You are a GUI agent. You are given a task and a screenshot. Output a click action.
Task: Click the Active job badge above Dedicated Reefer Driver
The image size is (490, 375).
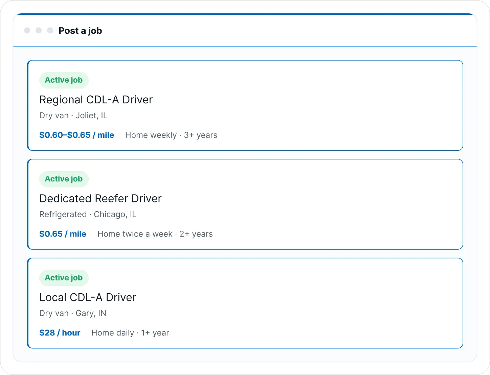[64, 179]
